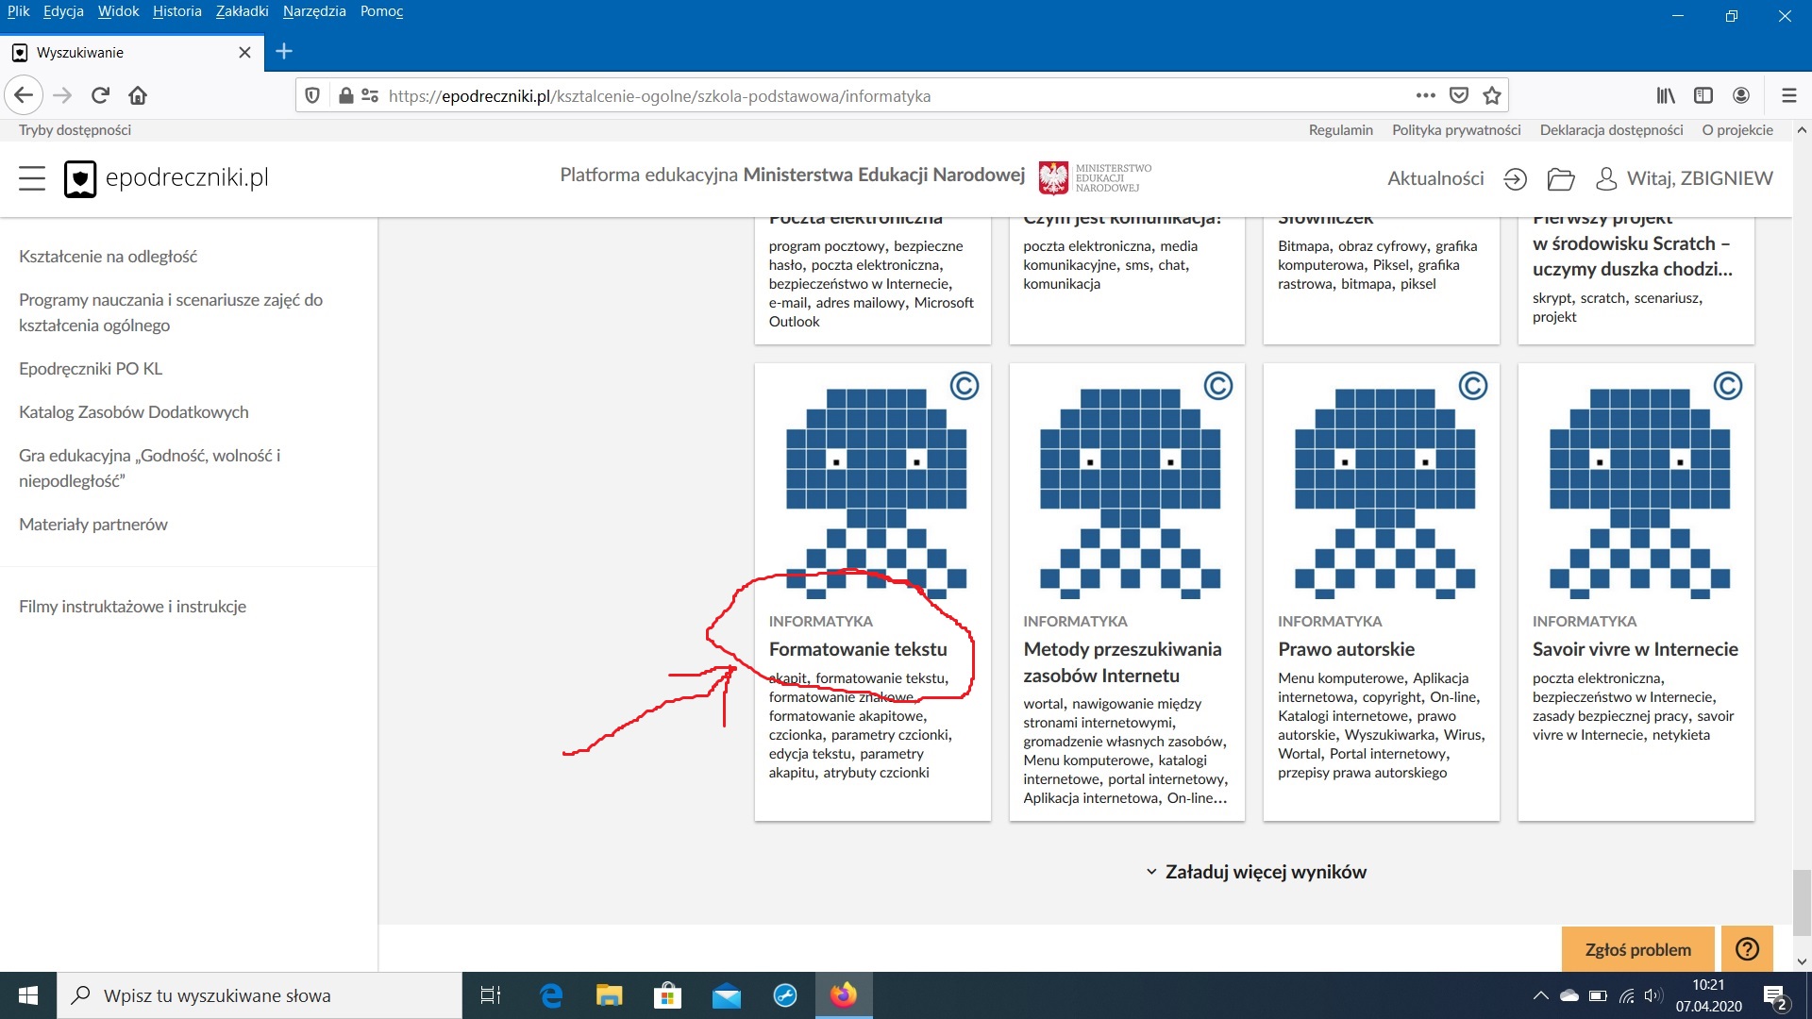The width and height of the screenshot is (1812, 1019).
Task: Open the Windows Start menu
Action: coord(28,995)
